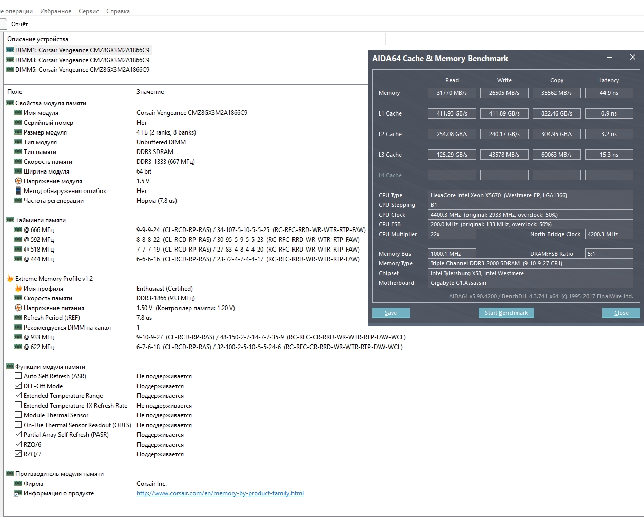The height and width of the screenshot is (517, 644).
Task: Click the @ 933 МГц XMP row icon
Action: coord(18,337)
